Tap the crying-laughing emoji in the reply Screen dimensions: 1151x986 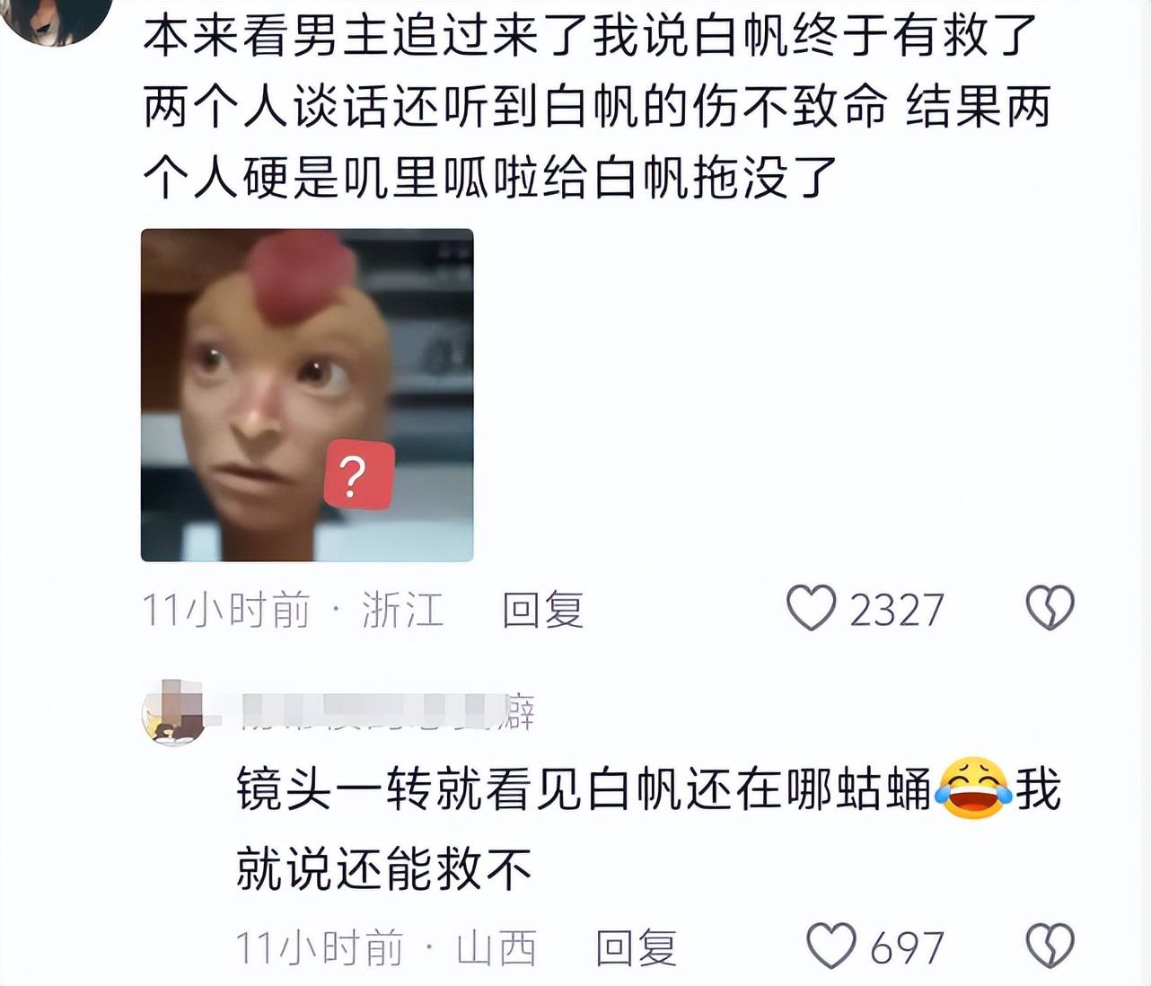click(x=973, y=789)
